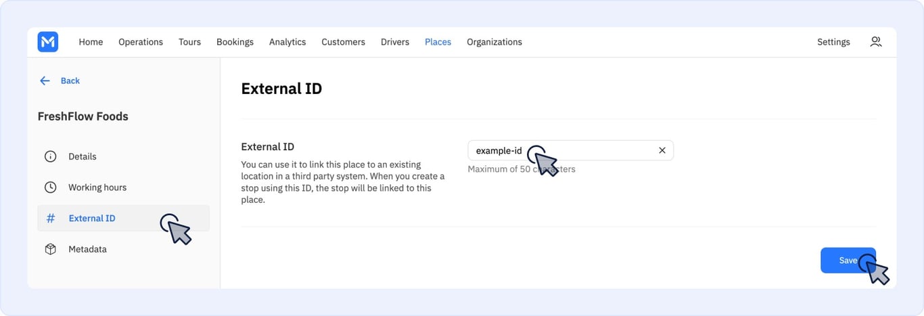The width and height of the screenshot is (924, 316).
Task: Select Working hours in the sidebar
Action: [123, 187]
